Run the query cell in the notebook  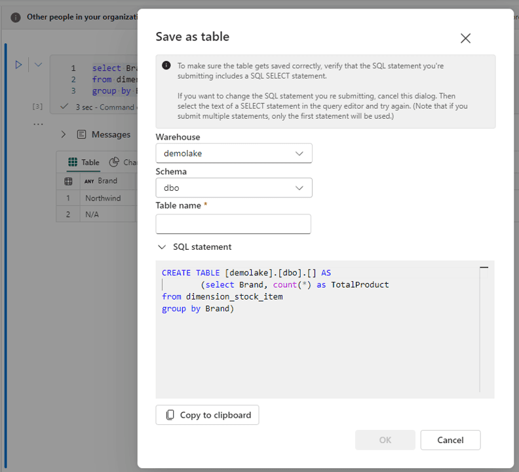click(x=18, y=65)
